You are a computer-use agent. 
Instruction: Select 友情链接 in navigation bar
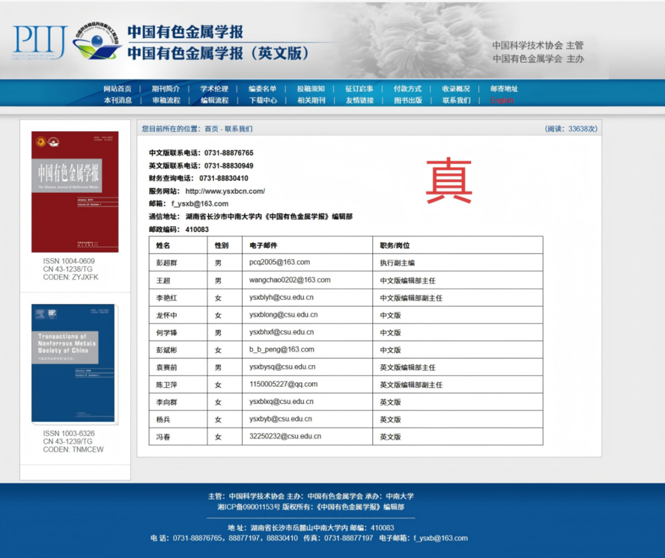coord(360,100)
